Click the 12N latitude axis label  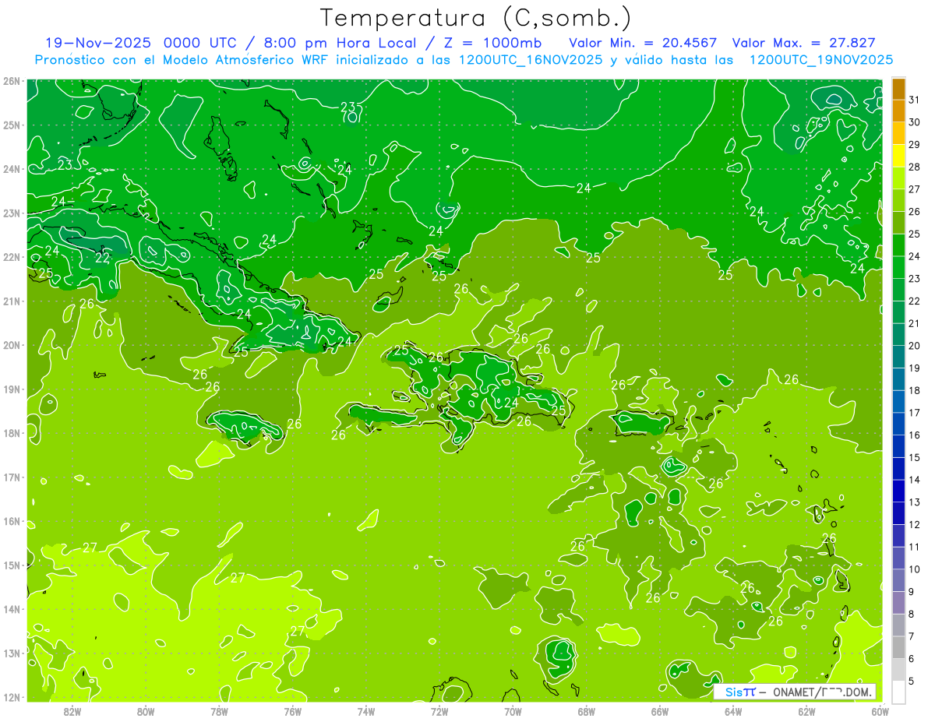coord(11,696)
